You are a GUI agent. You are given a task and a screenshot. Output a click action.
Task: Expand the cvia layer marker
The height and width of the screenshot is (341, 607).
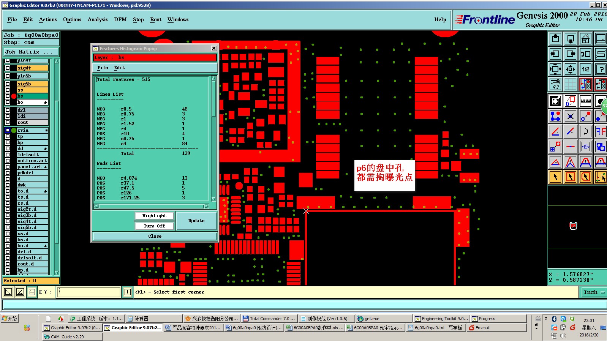46,130
